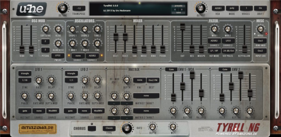This screenshot has height=137, width=281.
Task: Toggle the red Noise color LED
Action: 266,34
